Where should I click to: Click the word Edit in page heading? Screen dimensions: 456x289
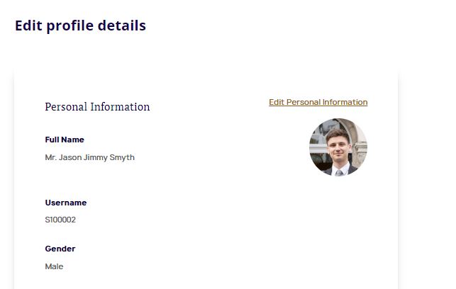click(28, 25)
